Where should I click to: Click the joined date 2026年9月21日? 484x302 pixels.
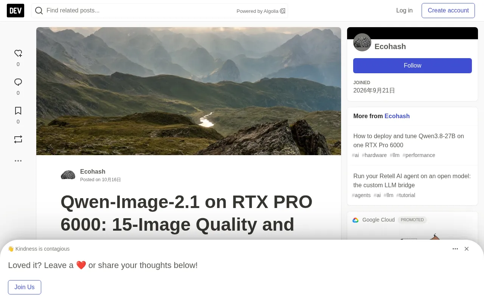[374, 91]
